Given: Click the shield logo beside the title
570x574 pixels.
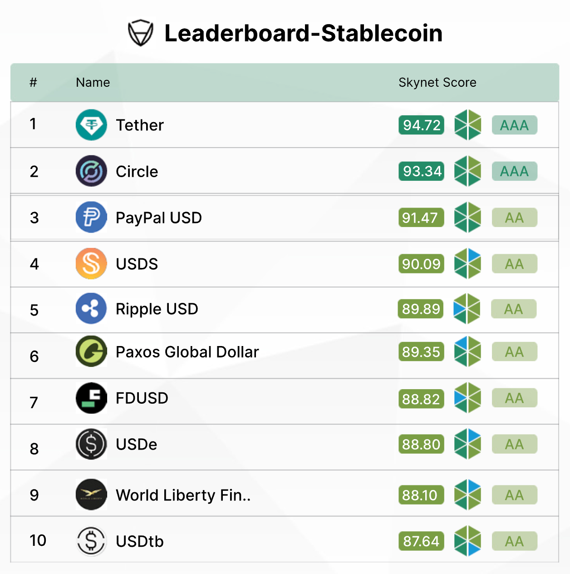Looking at the screenshot, I should point(141,32).
